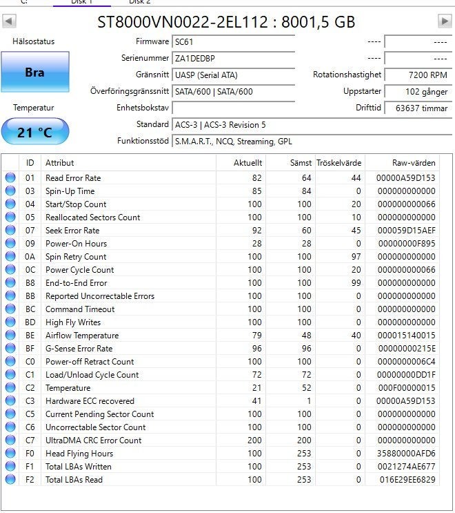
Task: Click status icon for Current Pending Sector Count
Action: pos(10,414)
